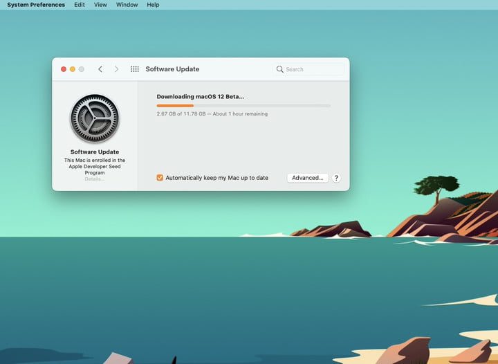Click the 'Downloading macOS 12 Beta...' text

pyautogui.click(x=201, y=97)
